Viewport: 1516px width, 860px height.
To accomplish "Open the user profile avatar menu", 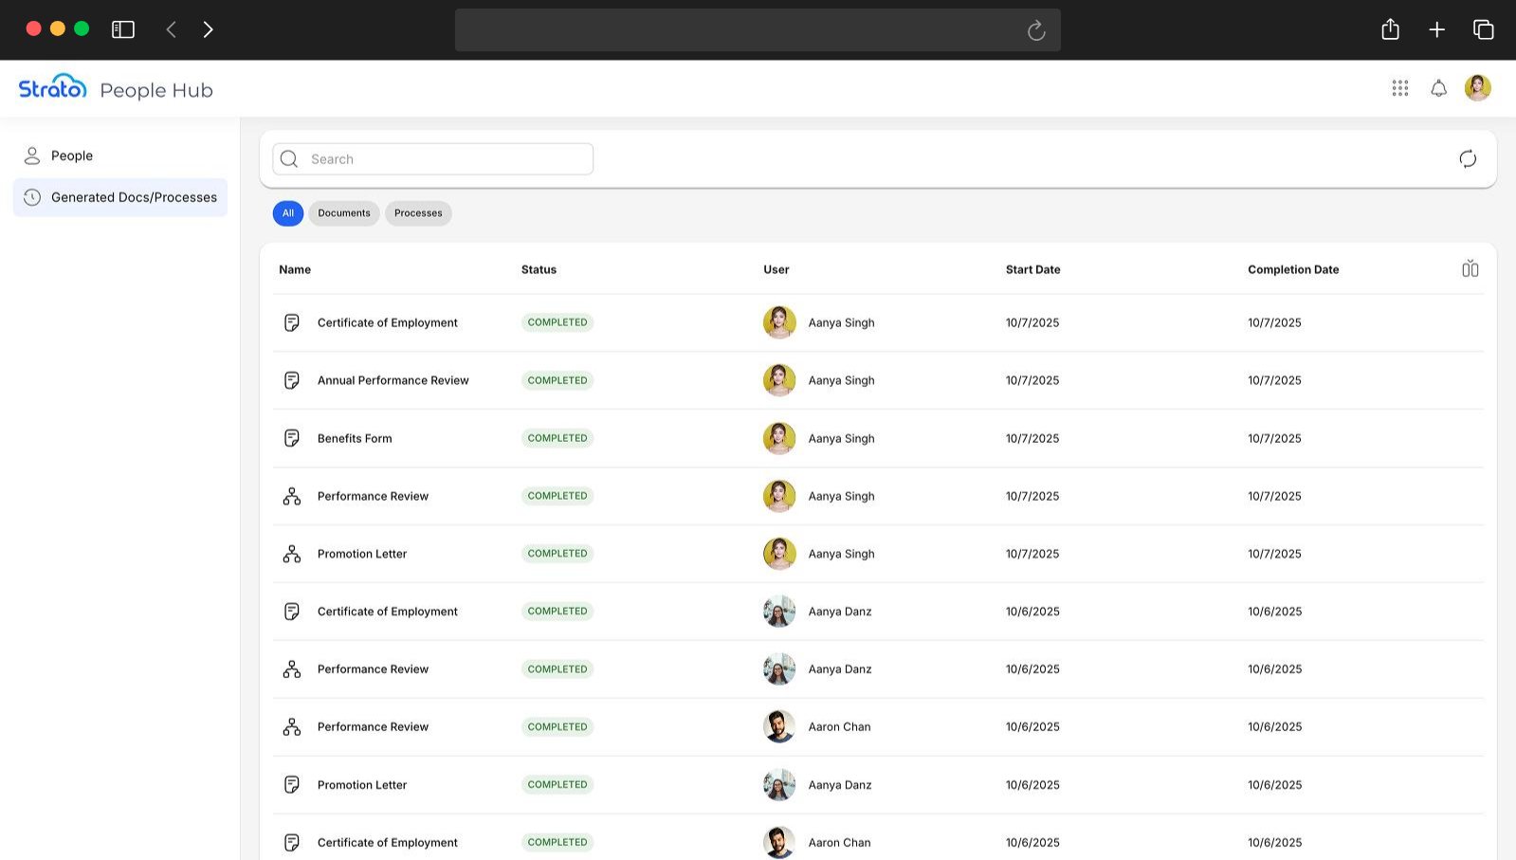I will pos(1477,88).
